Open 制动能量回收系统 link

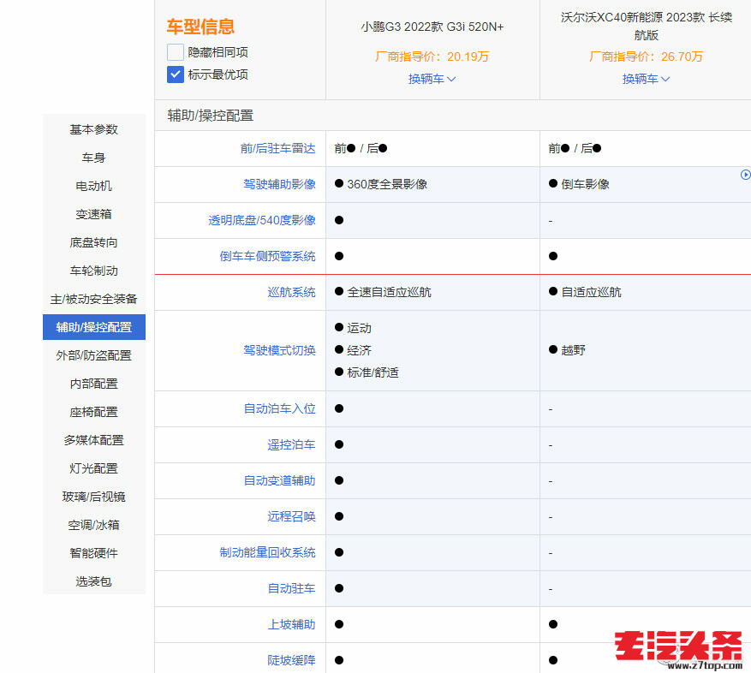[x=268, y=552]
